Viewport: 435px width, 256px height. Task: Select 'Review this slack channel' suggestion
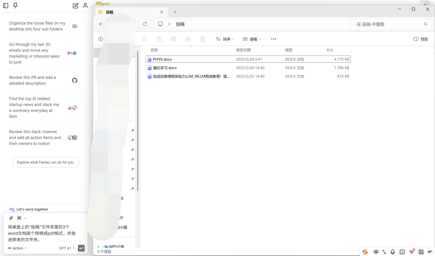[45, 138]
